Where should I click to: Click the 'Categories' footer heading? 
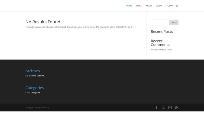[35, 88]
